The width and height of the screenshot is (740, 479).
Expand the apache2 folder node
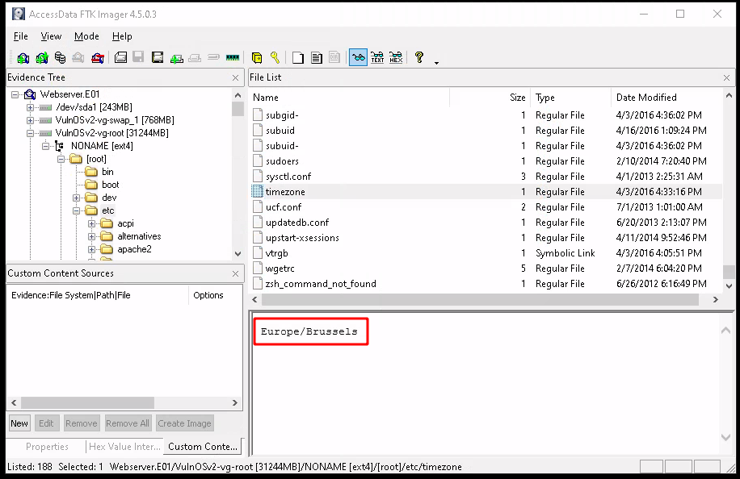coord(92,250)
